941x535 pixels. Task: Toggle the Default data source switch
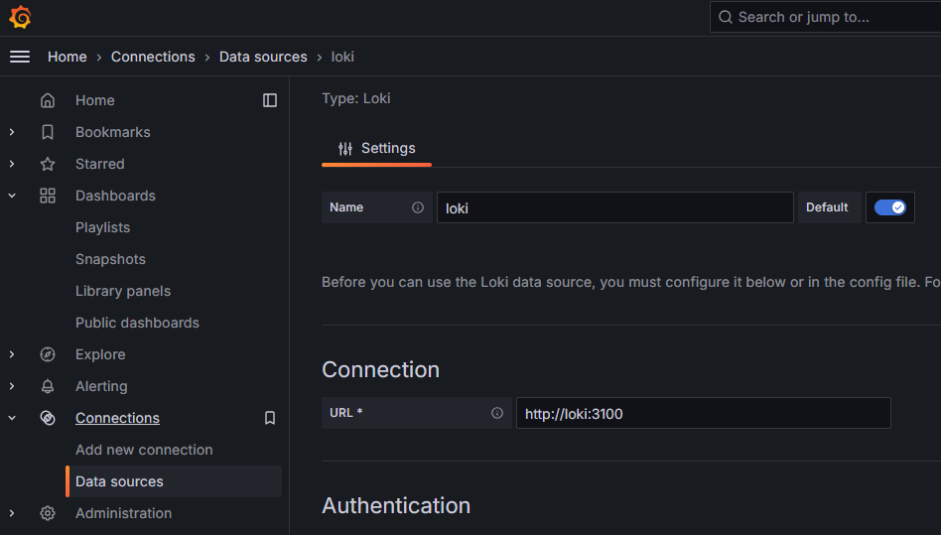click(x=890, y=207)
